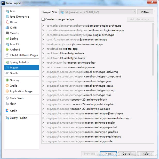Select IntelliJ Platform Plugin icon
Viewport: 159px width, 159px height.
(7, 55)
